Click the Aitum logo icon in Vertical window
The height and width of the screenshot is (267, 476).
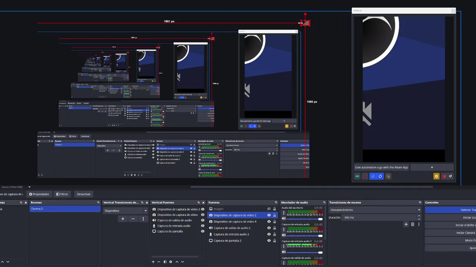tap(450, 176)
